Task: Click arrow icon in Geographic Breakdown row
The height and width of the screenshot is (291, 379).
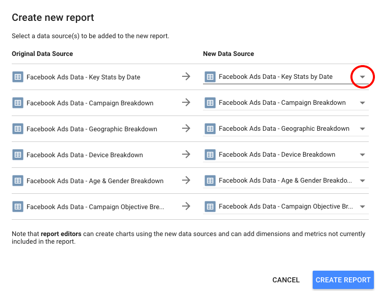Action: tap(186, 128)
